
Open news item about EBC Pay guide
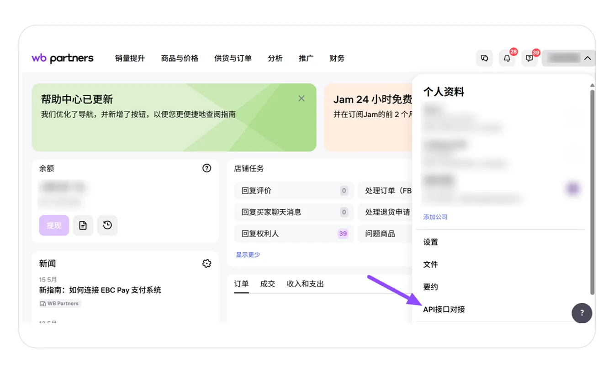tap(100, 290)
